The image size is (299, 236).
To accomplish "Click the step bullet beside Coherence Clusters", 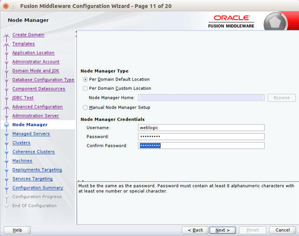I will click(7, 152).
